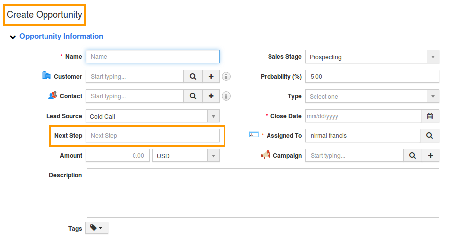Open the Lead Source dropdown
Screen dimensions: 450x239
[152, 116]
